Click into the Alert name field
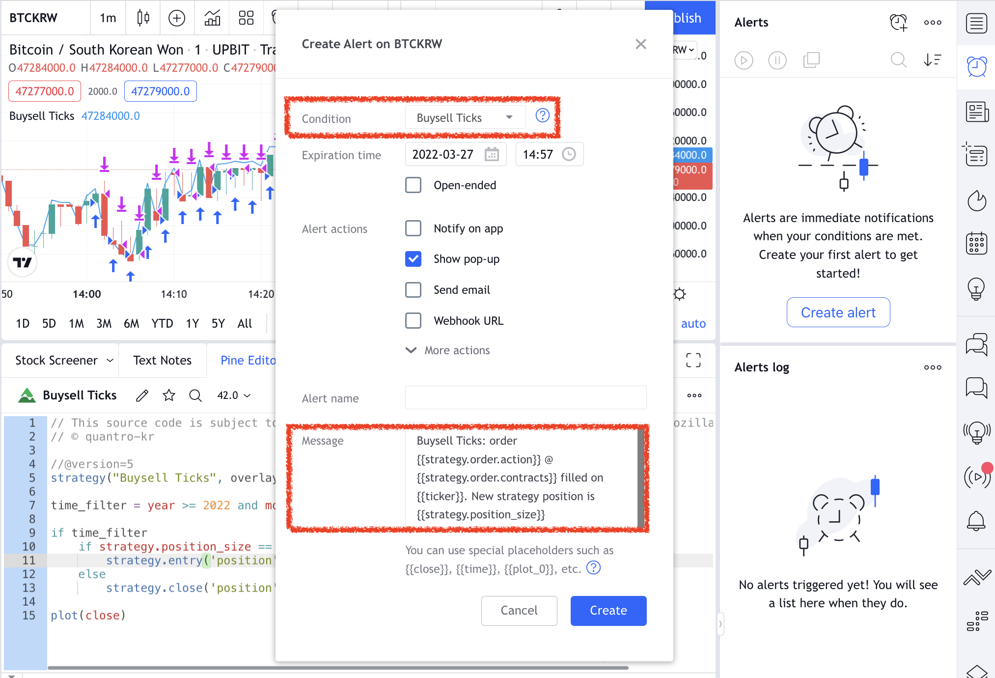The image size is (995, 678). click(525, 398)
